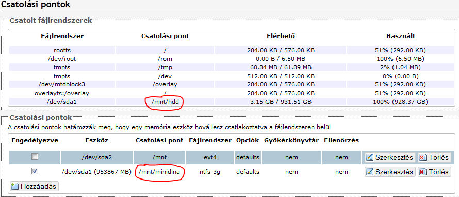Click the ntfs-3g filesystem cell

[210, 172]
